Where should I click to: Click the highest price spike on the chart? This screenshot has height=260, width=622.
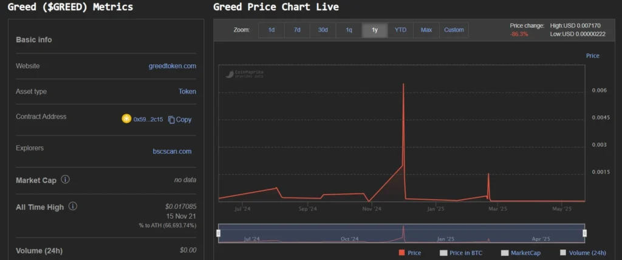point(403,84)
